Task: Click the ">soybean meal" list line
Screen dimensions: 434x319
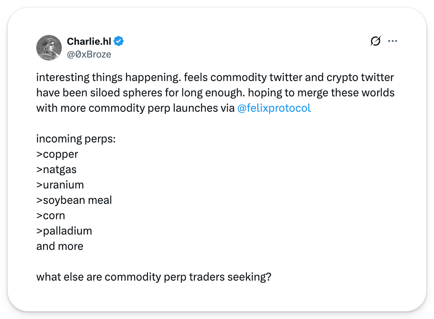Action: (x=74, y=200)
